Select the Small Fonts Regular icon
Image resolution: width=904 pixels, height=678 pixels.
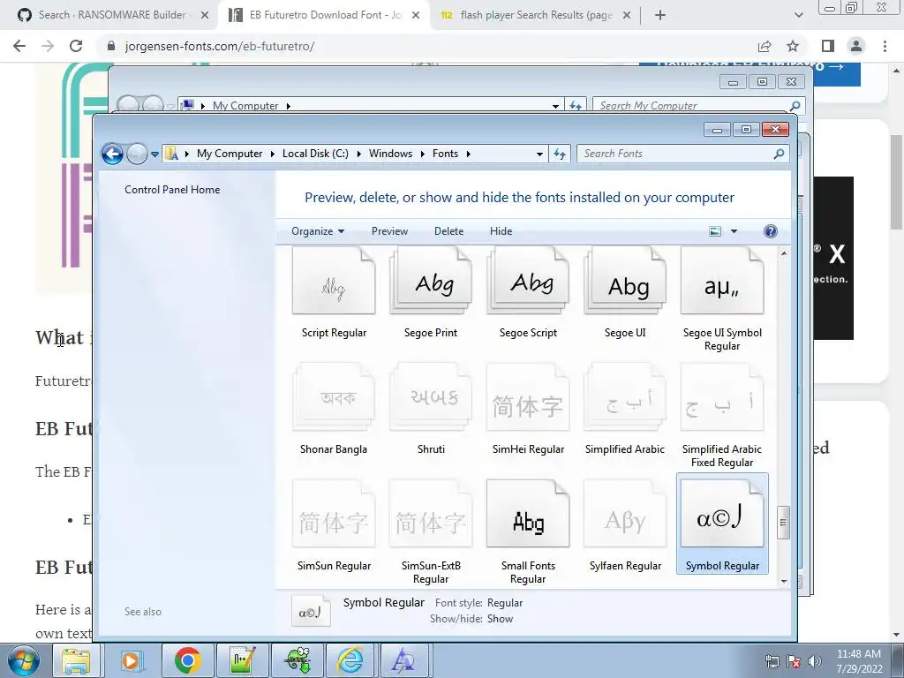click(528, 514)
